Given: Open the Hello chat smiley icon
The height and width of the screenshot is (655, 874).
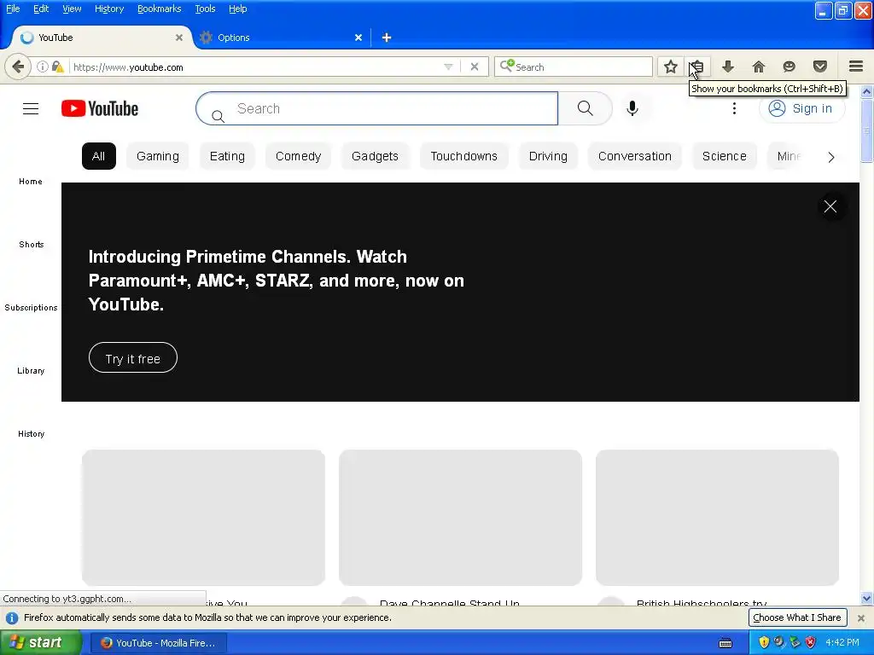Looking at the screenshot, I should coord(789,67).
